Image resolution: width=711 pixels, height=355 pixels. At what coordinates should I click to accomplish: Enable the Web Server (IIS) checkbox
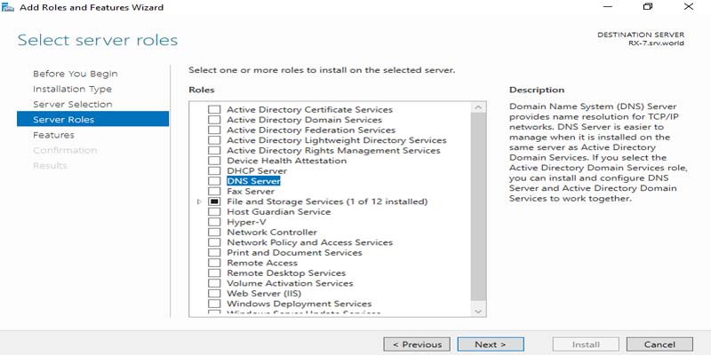(214, 294)
